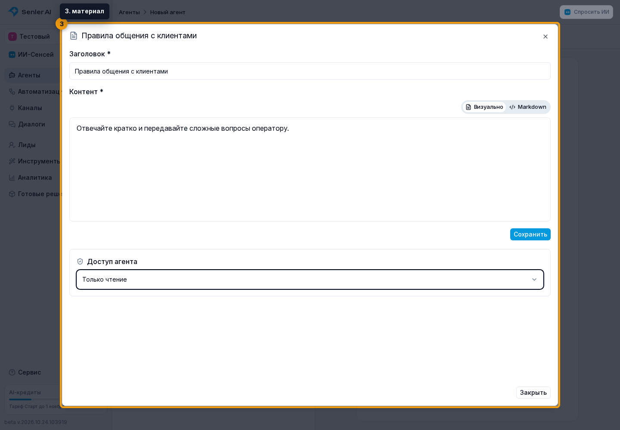620x430 pixels.
Task: Click the Агенты breadcrumb link
Action: tap(129, 12)
